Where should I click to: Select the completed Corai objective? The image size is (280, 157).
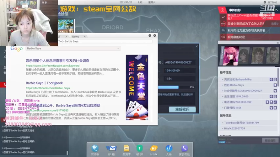point(250,17)
